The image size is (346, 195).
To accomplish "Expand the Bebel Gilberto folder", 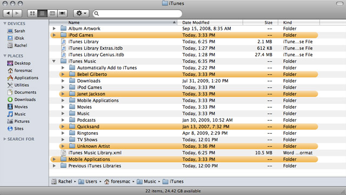I will tap(63, 74).
